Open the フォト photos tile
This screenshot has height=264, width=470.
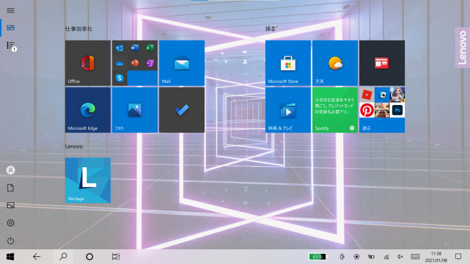(x=135, y=110)
